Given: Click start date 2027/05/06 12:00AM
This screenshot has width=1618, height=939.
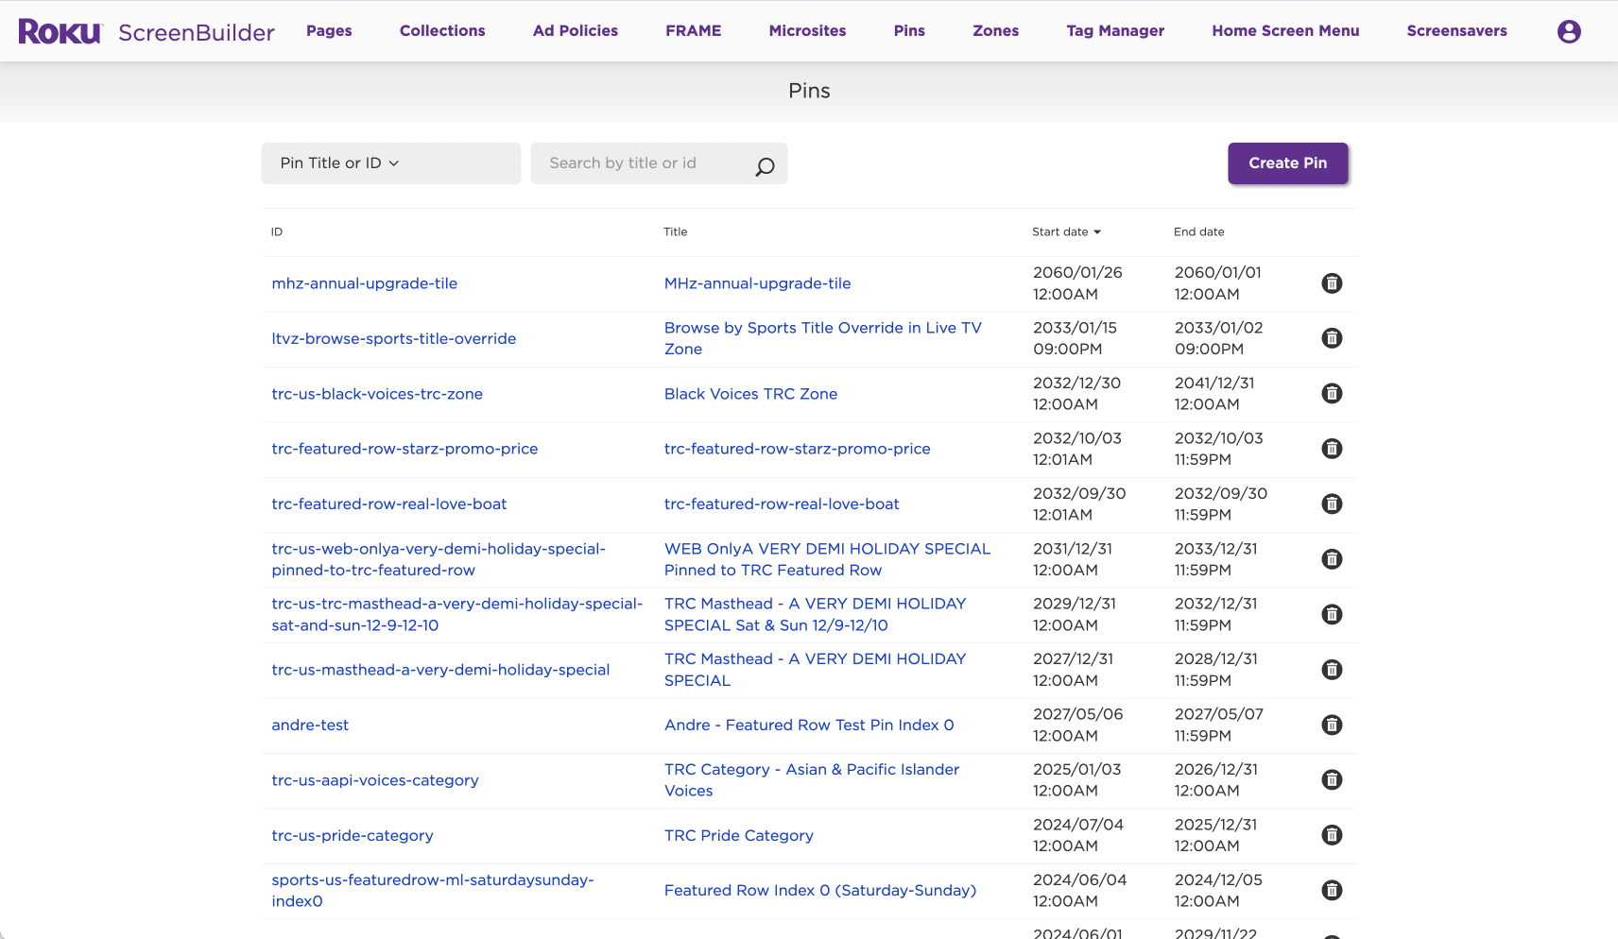Looking at the screenshot, I should 1077,725.
